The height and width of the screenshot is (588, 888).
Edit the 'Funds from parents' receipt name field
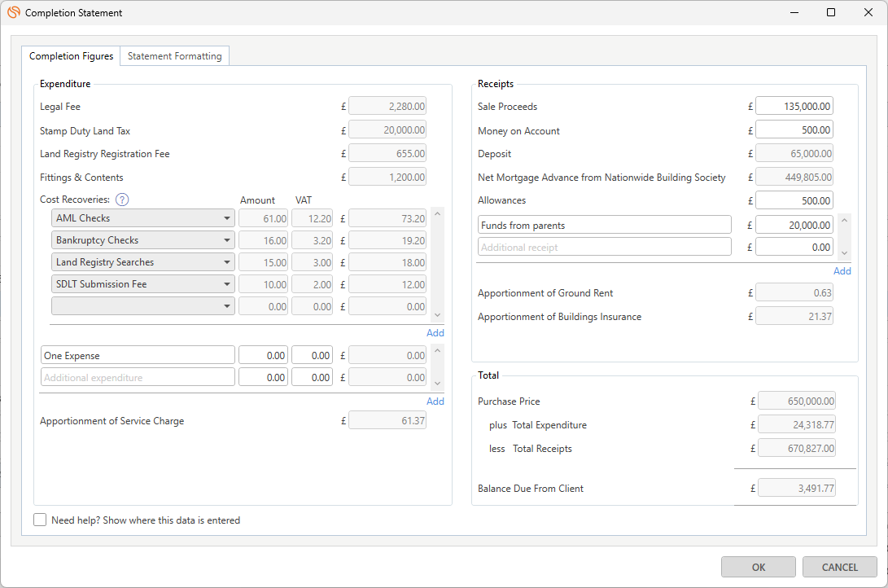(x=604, y=225)
